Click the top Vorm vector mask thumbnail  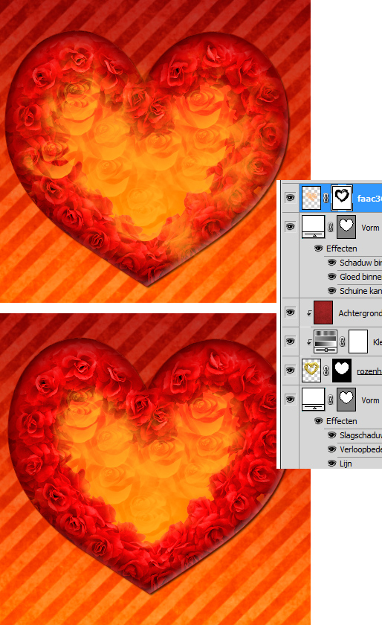point(346,227)
